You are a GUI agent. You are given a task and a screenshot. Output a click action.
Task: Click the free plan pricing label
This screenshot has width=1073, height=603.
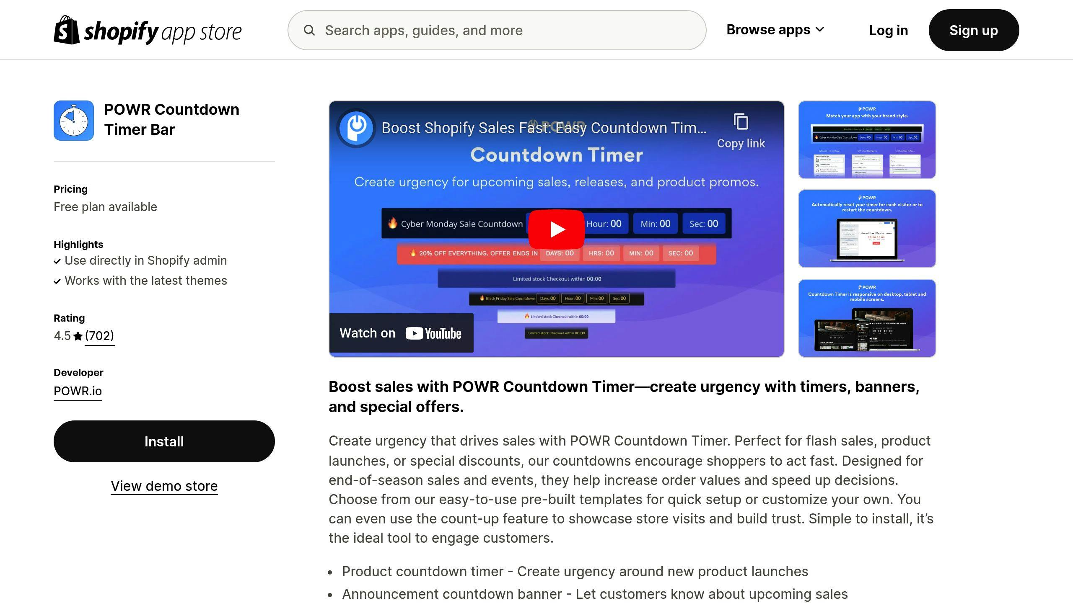105,207
